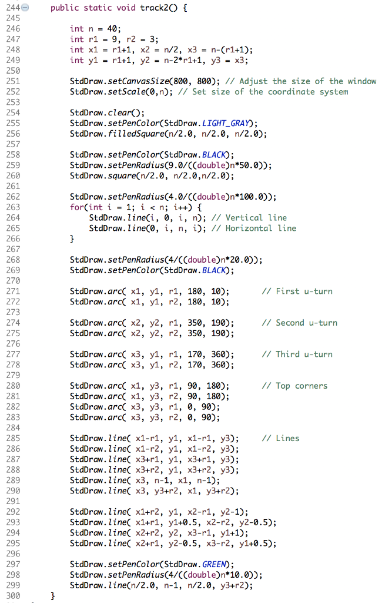Click the setScale(0,n) call

(121, 92)
